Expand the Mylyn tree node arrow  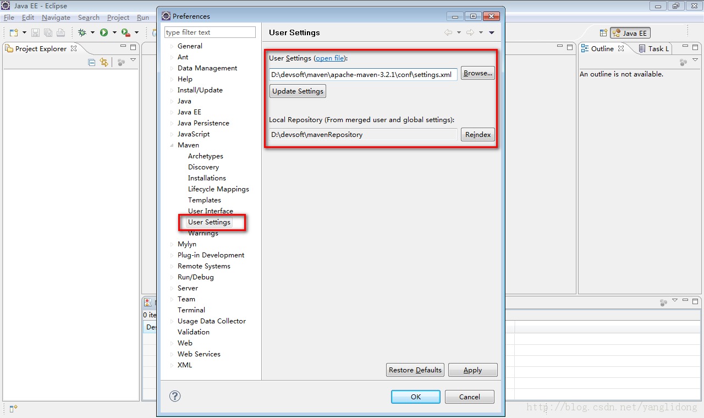[172, 244]
